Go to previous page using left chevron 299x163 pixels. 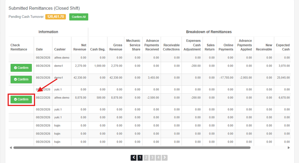(133, 157)
